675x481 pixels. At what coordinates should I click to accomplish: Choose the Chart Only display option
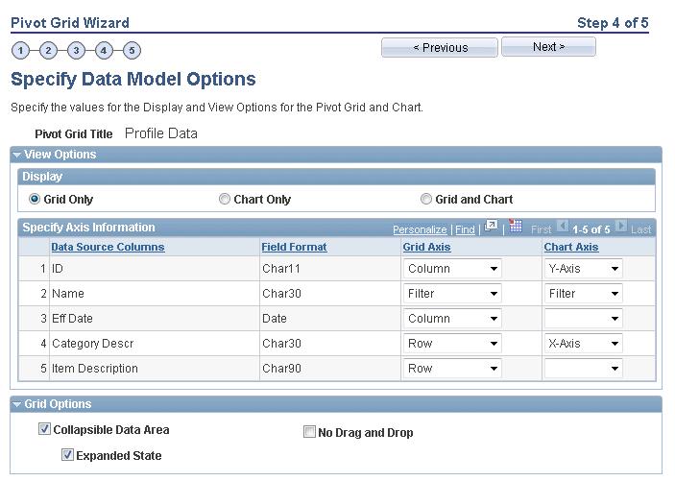click(225, 199)
